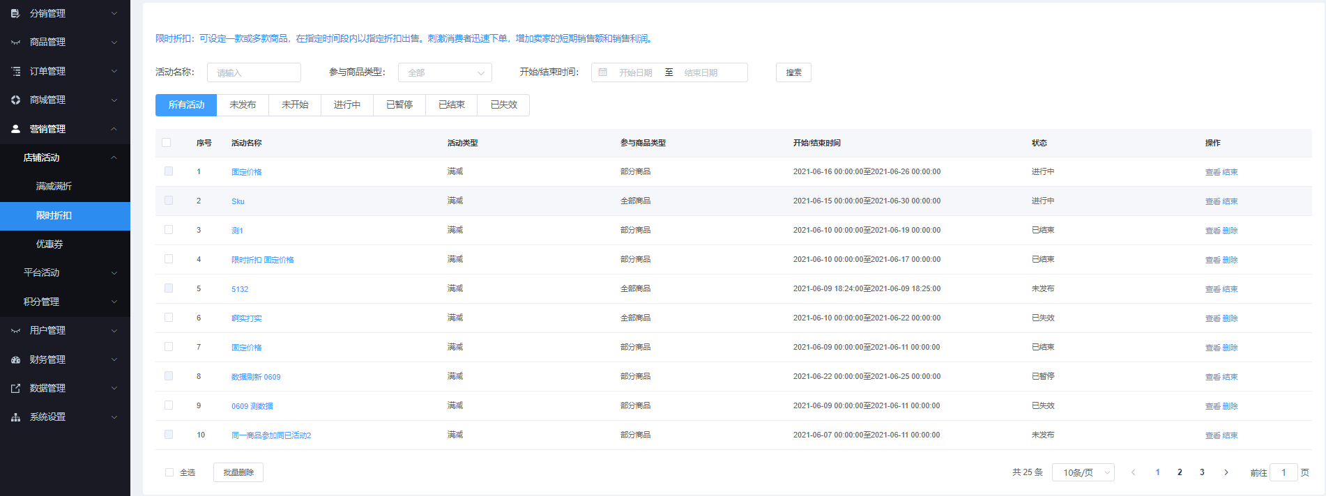Tick the checkbox for row 3
1326x496 pixels.
tap(169, 230)
